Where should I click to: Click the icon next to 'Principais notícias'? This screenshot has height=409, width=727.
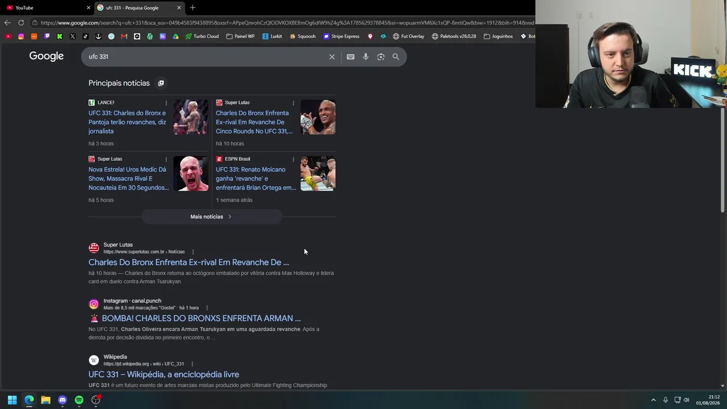pyautogui.click(x=161, y=83)
